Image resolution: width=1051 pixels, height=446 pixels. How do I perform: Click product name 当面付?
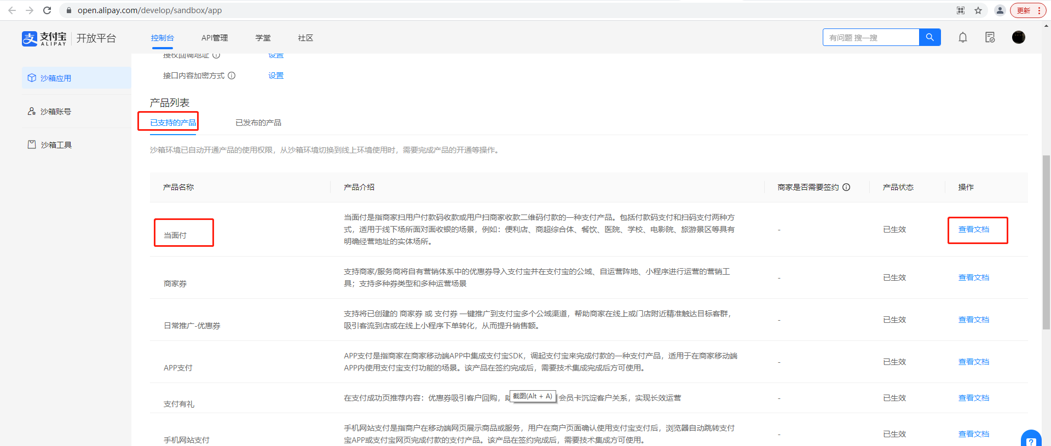(175, 235)
